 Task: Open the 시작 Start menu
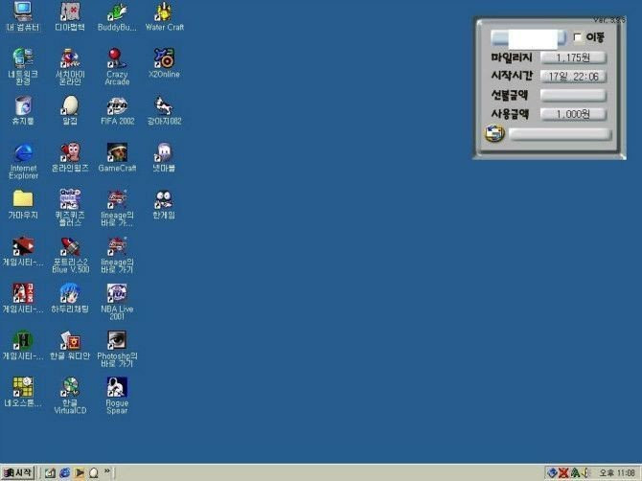18,472
